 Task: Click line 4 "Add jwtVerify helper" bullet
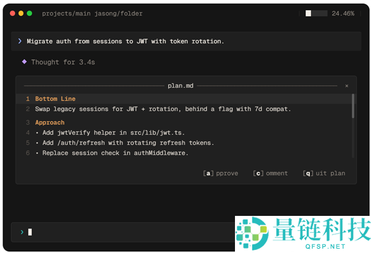[x=110, y=133]
